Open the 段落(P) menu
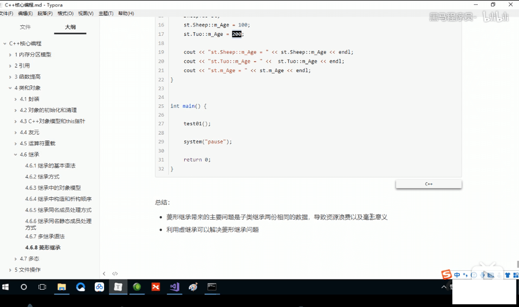Viewport: 519px width, 307px height. pos(45,13)
